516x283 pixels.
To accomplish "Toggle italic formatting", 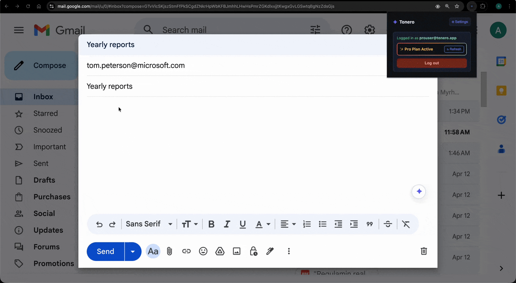I will pyautogui.click(x=227, y=224).
